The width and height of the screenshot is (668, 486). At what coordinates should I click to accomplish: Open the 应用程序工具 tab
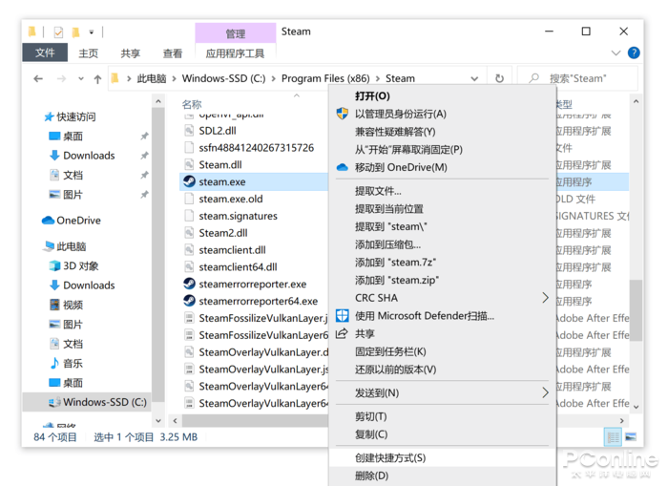pos(235,53)
